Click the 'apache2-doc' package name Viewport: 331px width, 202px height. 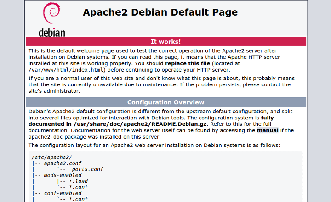point(46,137)
